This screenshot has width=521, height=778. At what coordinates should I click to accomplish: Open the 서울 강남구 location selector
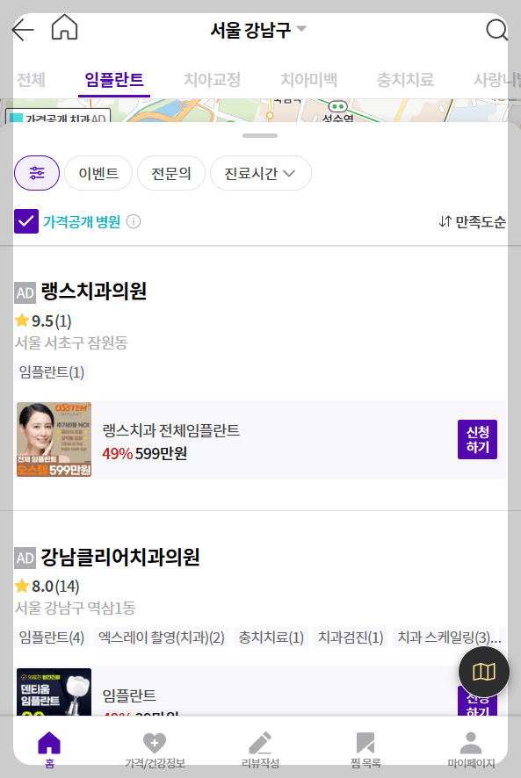pyautogui.click(x=258, y=29)
